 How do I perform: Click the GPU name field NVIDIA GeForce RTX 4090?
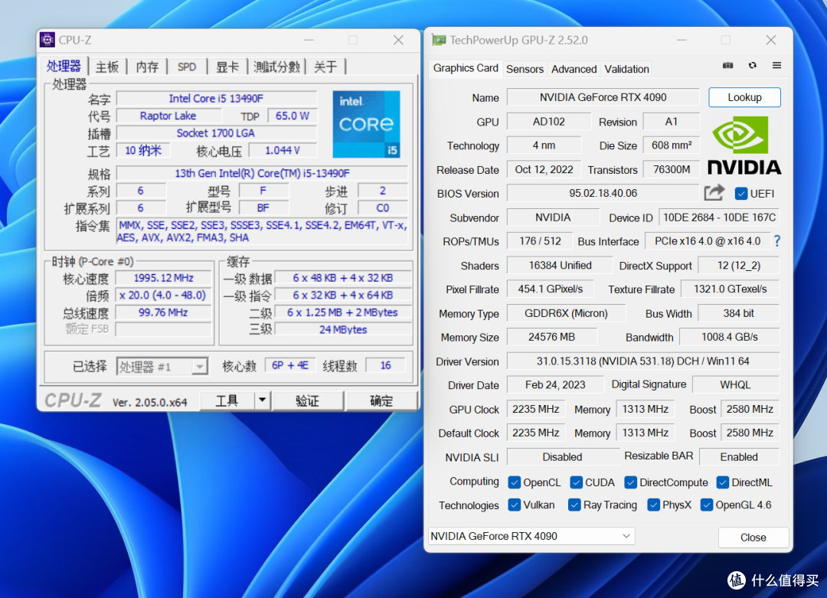point(603,97)
